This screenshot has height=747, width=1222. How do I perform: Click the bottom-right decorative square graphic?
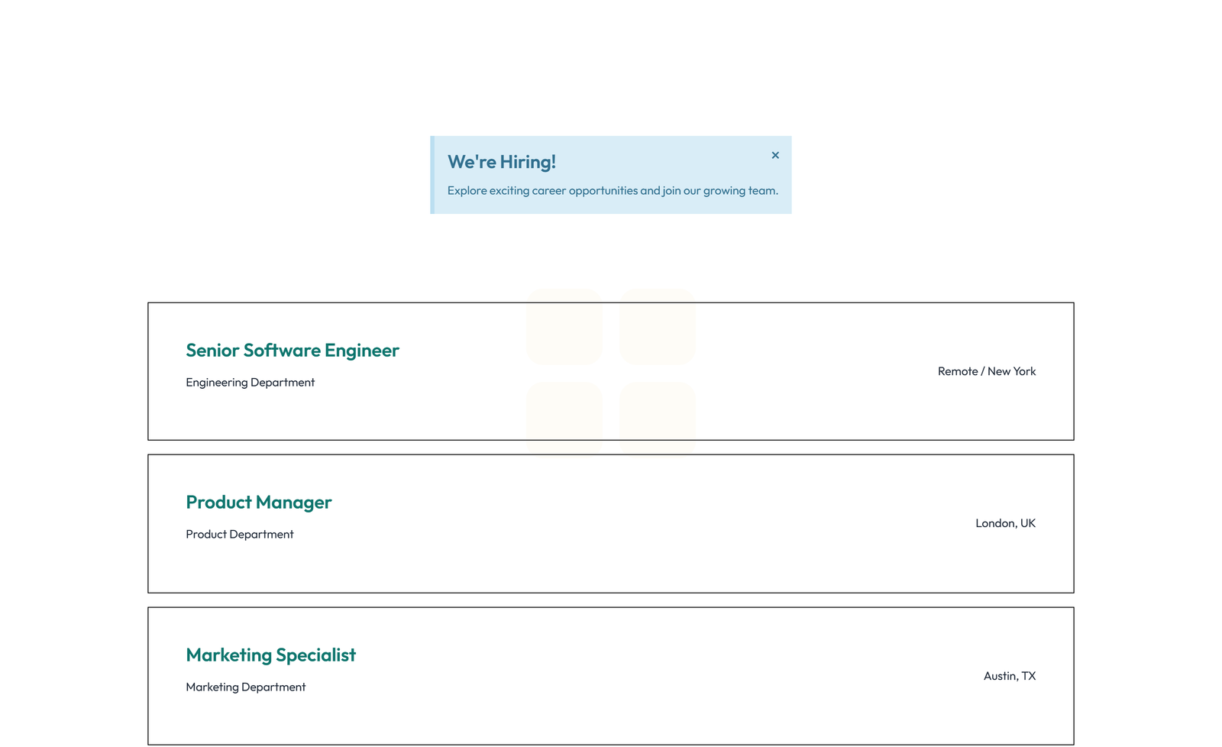(657, 420)
